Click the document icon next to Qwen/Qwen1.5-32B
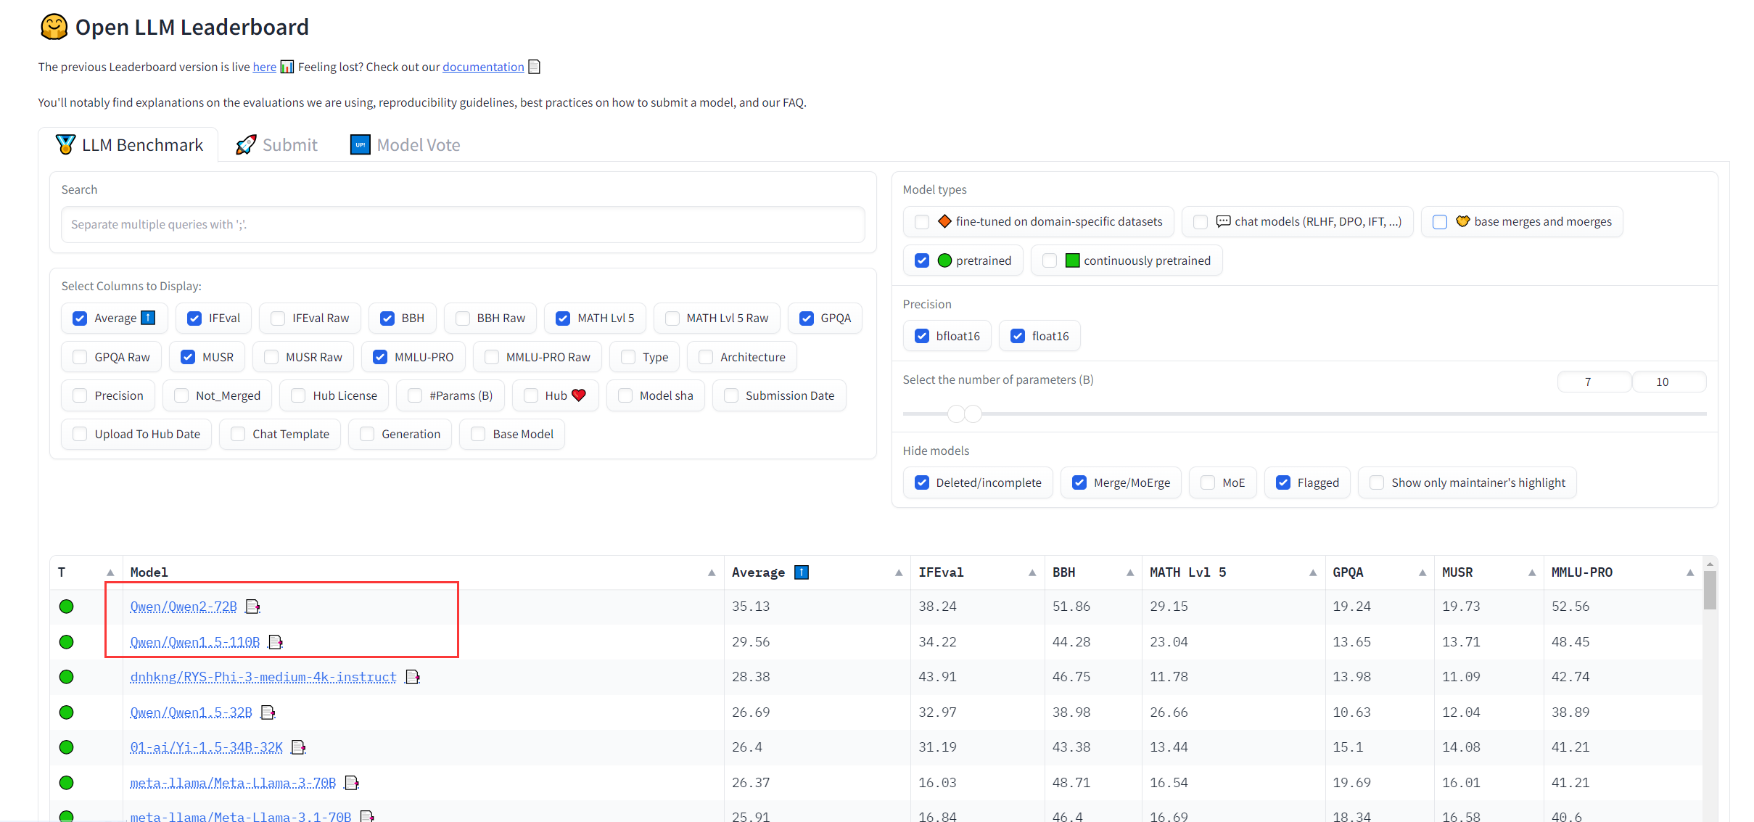This screenshot has height=822, width=1754. pyautogui.click(x=268, y=712)
